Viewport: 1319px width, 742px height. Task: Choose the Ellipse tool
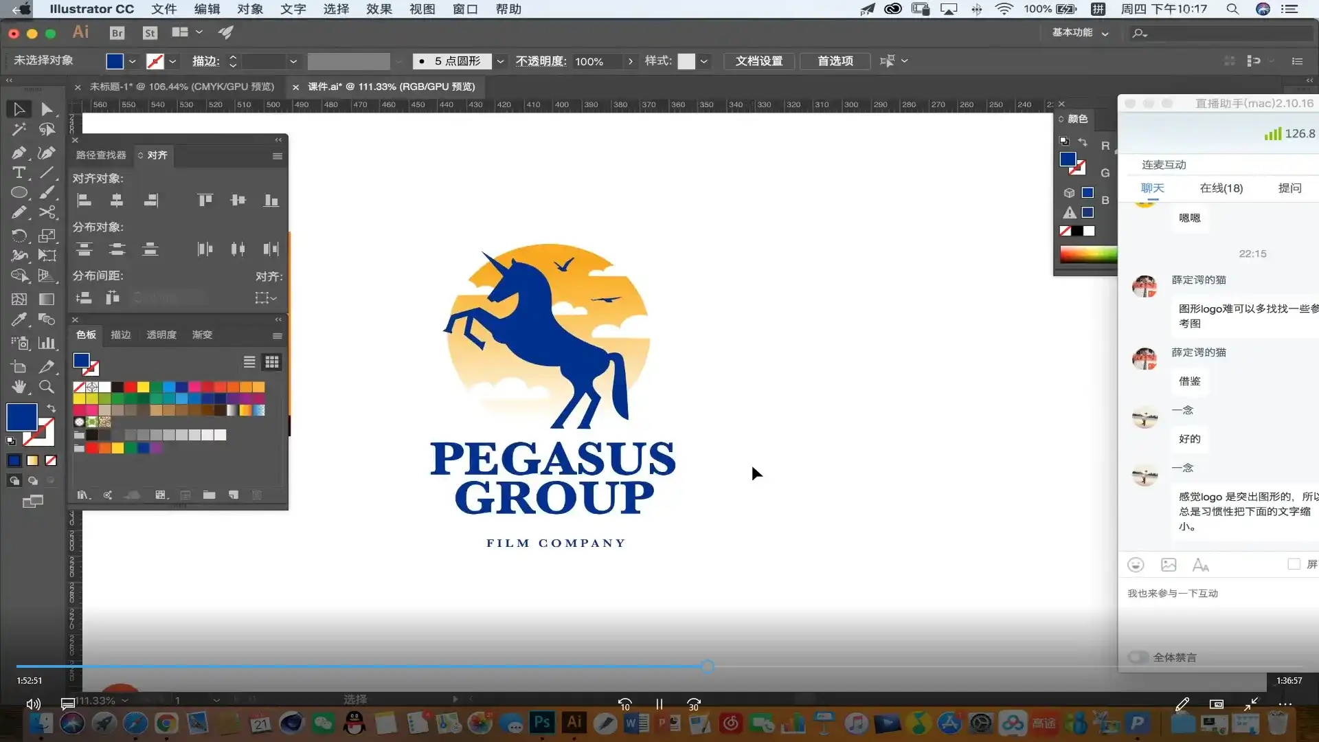[x=19, y=192]
